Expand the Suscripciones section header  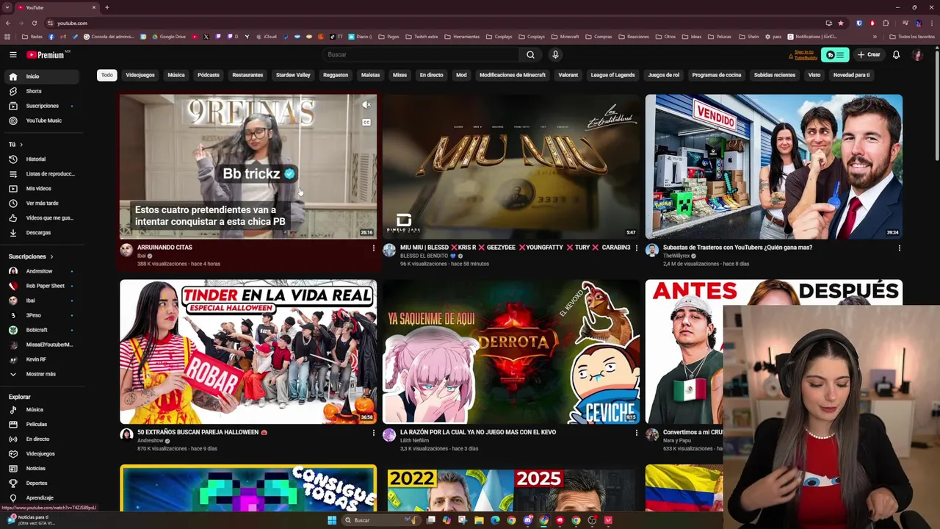click(x=31, y=256)
